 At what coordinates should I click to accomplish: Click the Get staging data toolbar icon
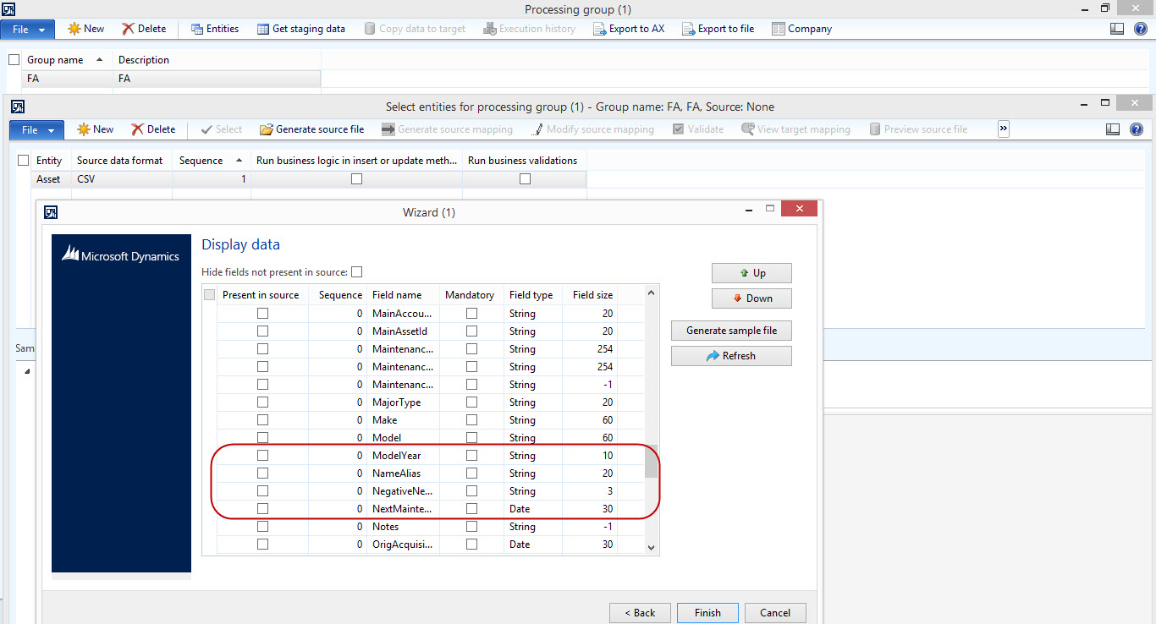tap(301, 28)
